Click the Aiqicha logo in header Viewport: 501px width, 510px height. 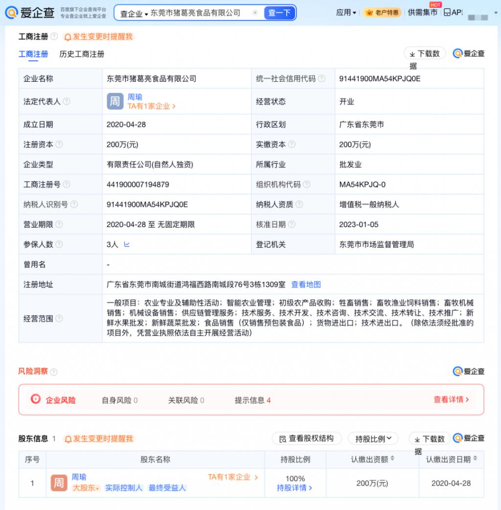pyautogui.click(x=29, y=13)
